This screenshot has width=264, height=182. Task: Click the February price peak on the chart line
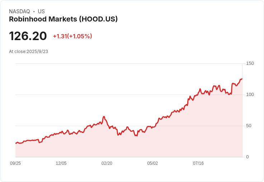[x=104, y=117]
